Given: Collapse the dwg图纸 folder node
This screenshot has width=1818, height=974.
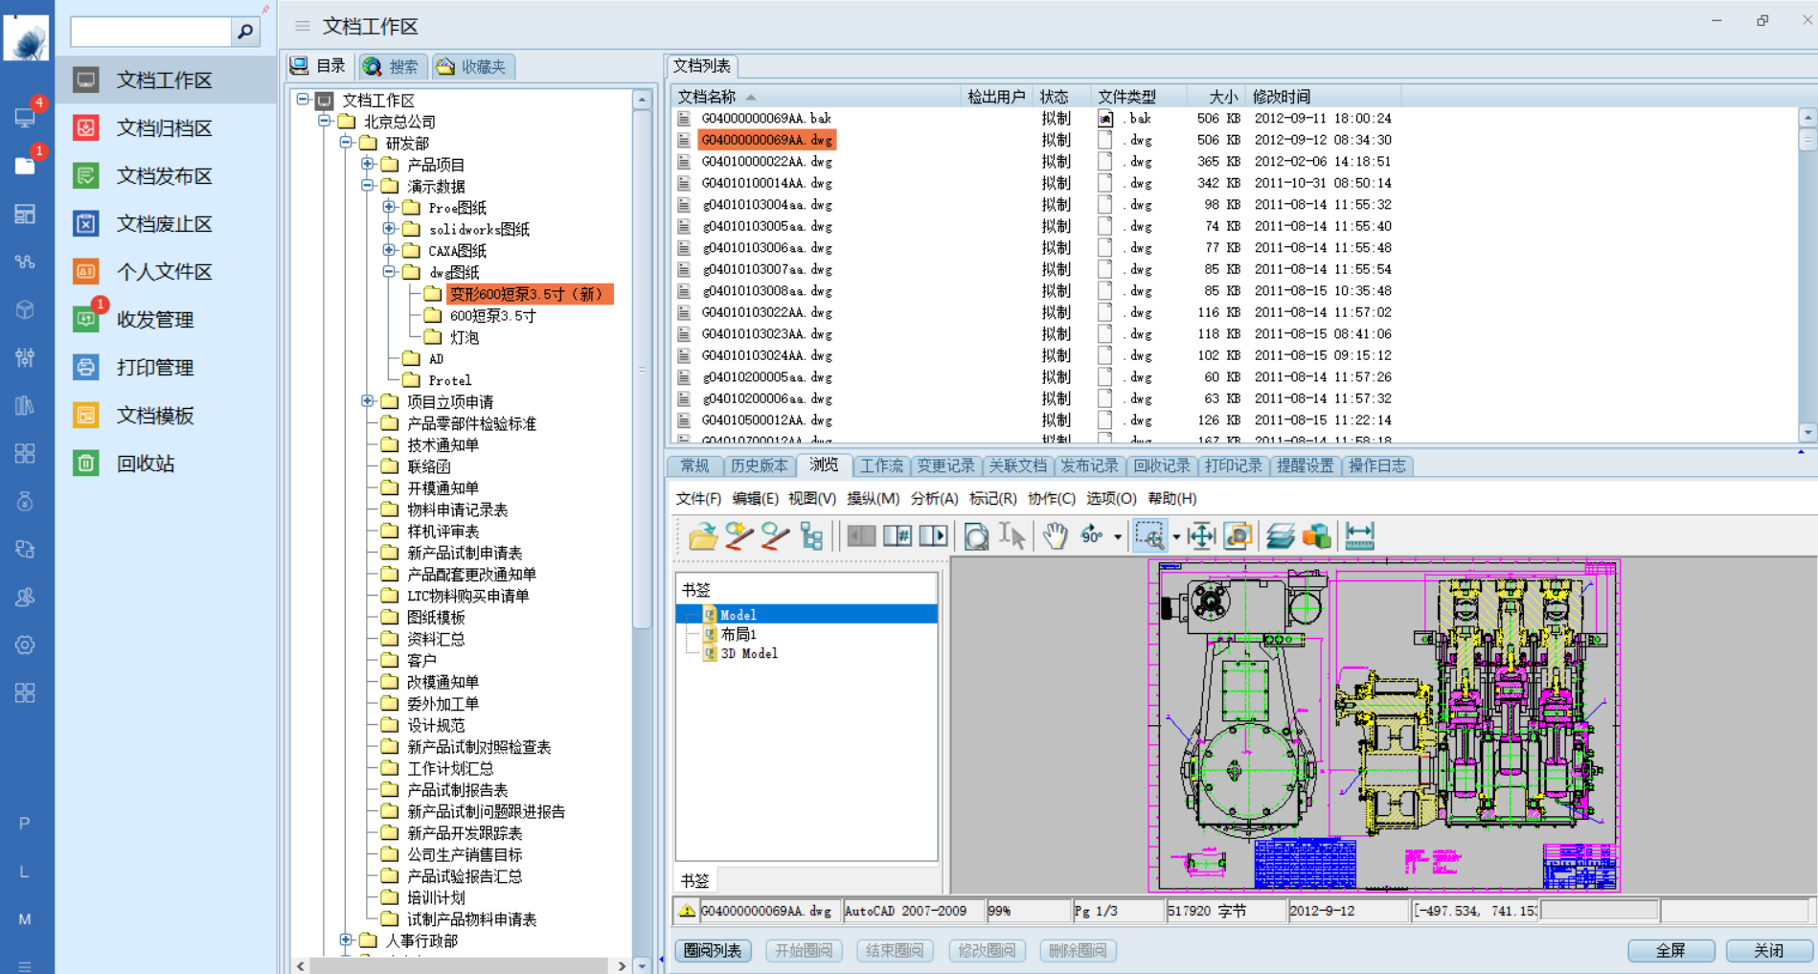Looking at the screenshot, I should 389,272.
